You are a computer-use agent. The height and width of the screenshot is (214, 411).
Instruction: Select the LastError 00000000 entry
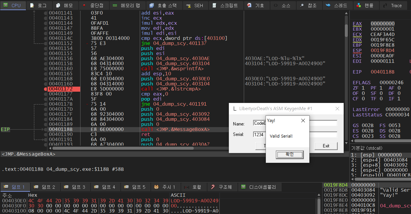tap(381, 109)
